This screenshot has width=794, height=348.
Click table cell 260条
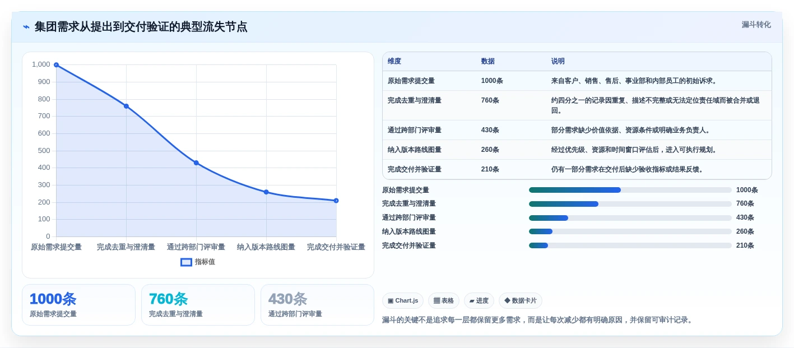click(x=490, y=150)
